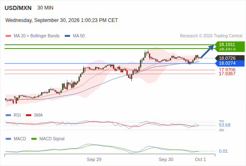Click the 17.9706 red support label
The image size is (246, 166).
[x=227, y=70]
